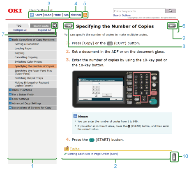Open the SCAN menu item

tap(48, 15)
